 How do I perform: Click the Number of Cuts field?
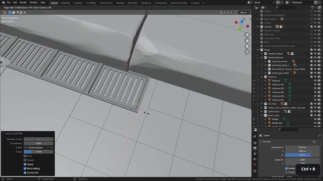38,139
